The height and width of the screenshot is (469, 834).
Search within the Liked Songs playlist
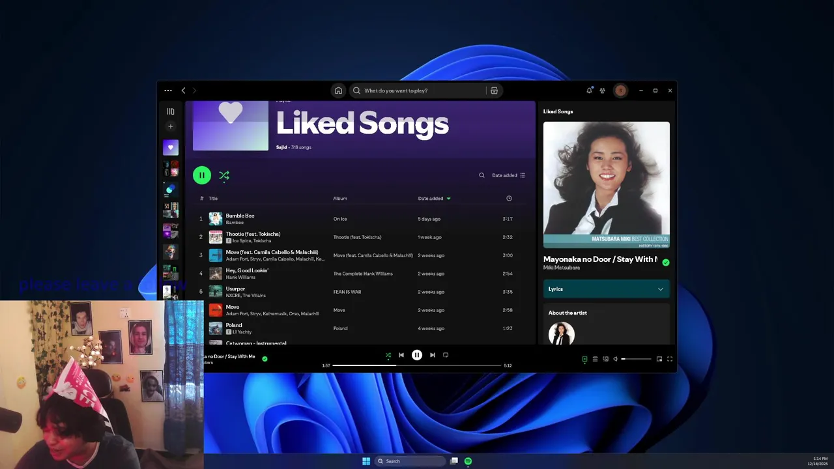click(482, 175)
